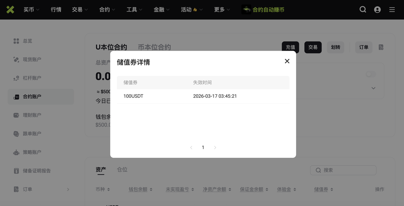Click the 储备证明报告 icon in sidebar
This screenshot has height=206, width=404.
click(16, 171)
